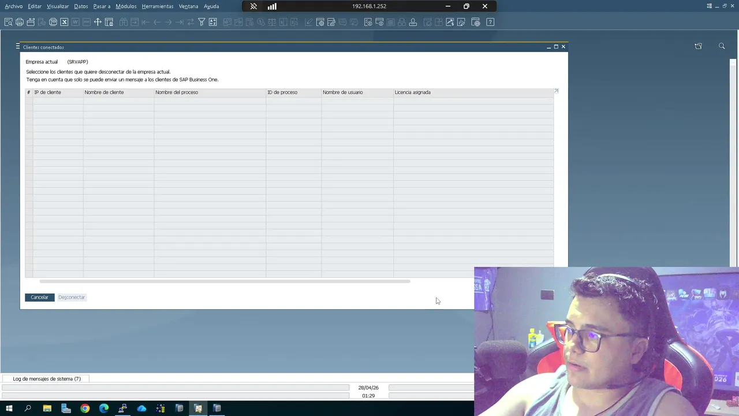Open the Datos menu

click(x=81, y=6)
